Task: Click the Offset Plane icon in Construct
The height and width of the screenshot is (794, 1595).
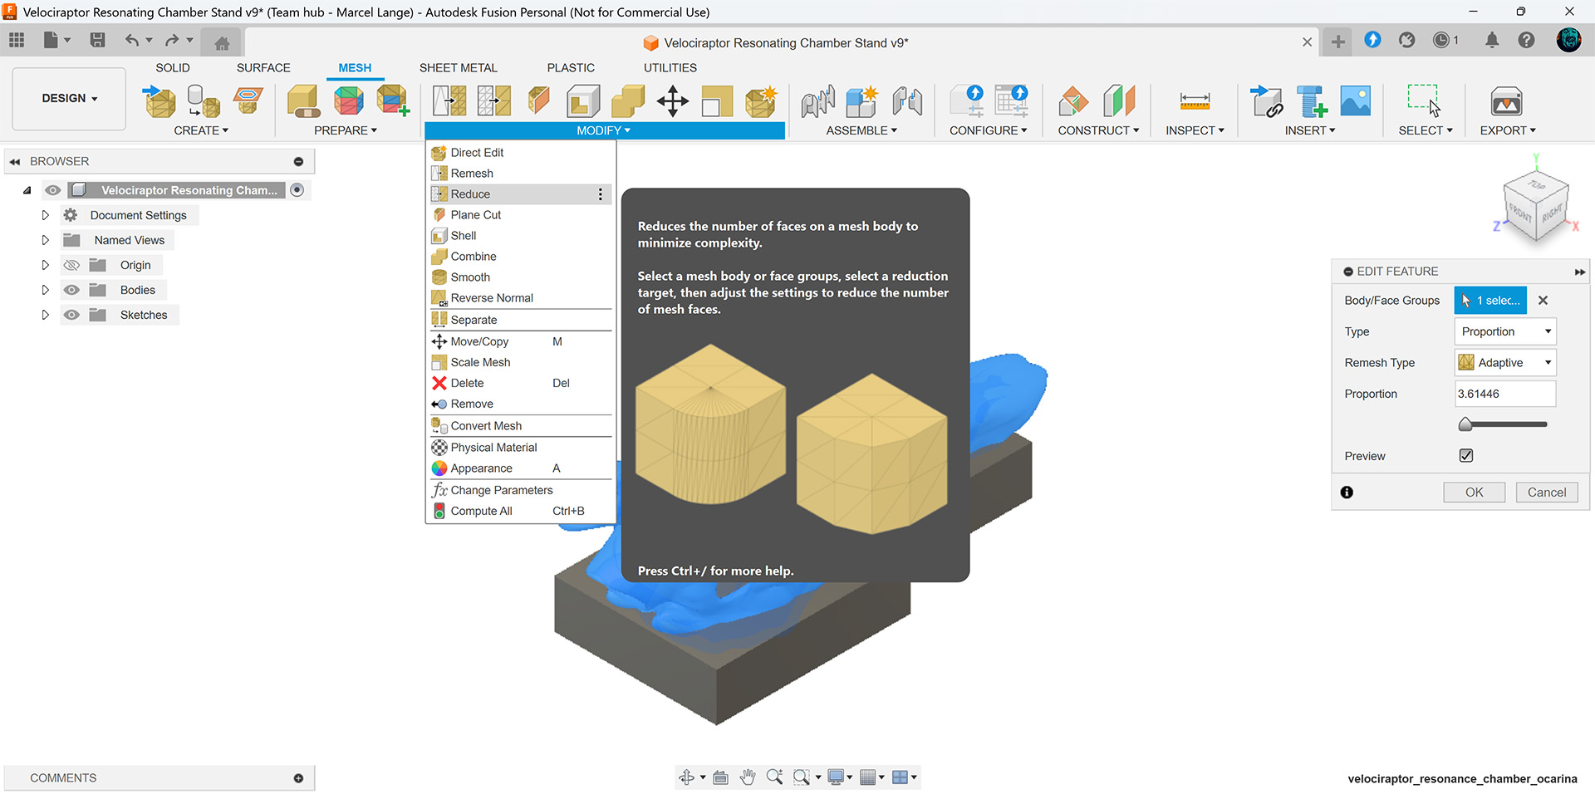Action: (x=1073, y=101)
